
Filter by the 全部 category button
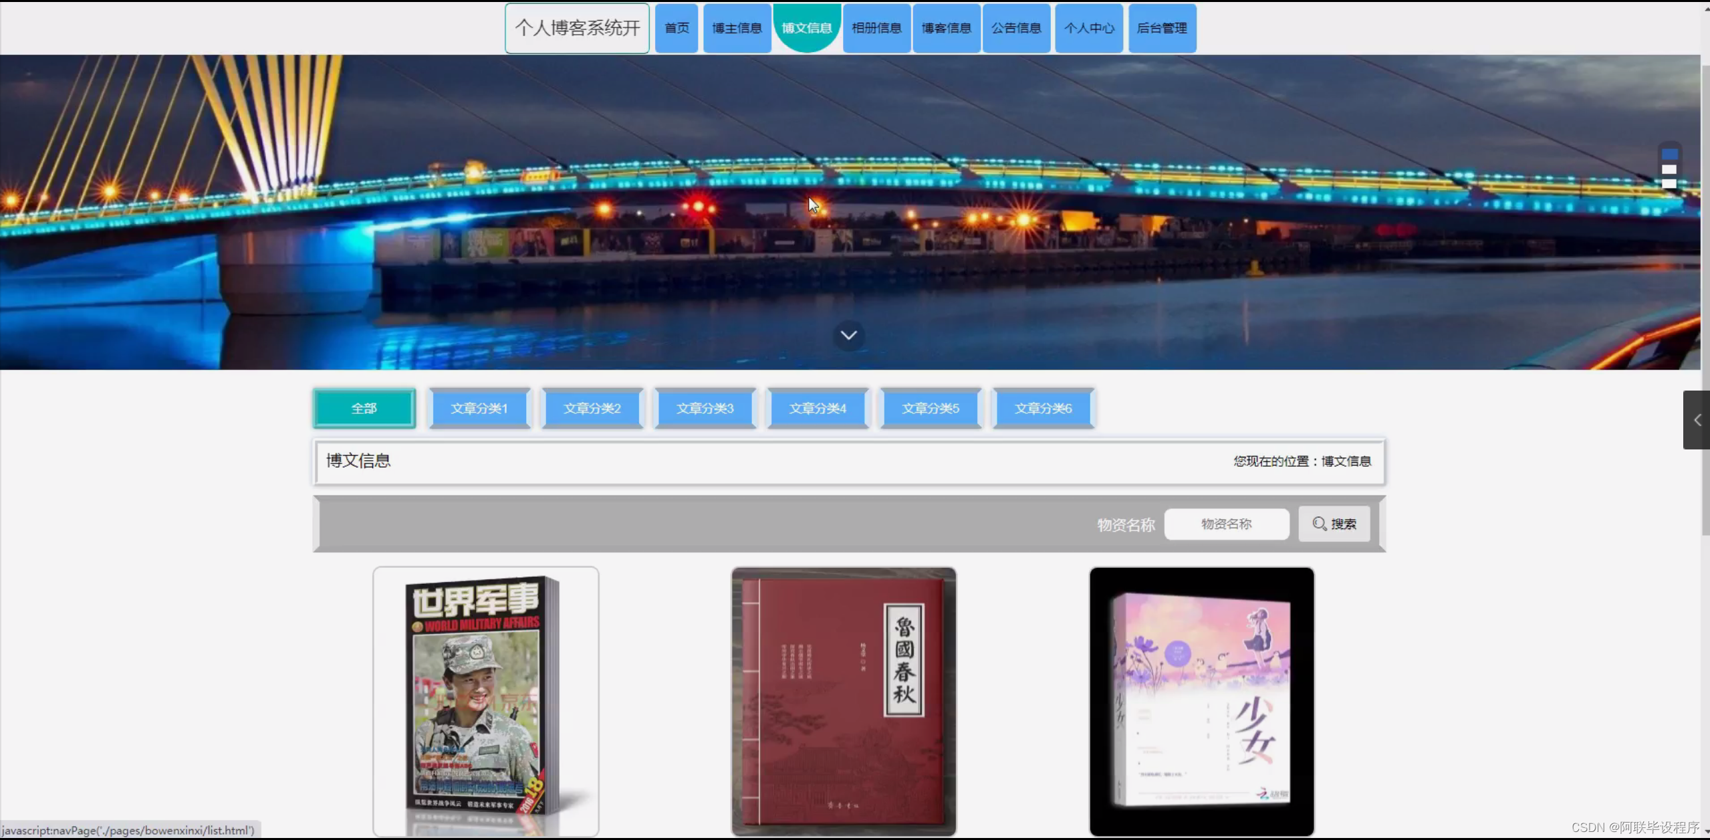[x=364, y=408]
